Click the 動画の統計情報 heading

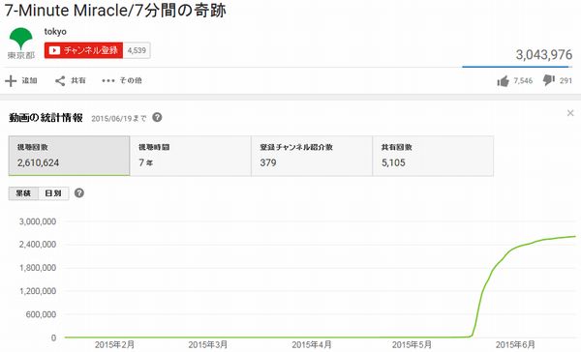[46, 118]
